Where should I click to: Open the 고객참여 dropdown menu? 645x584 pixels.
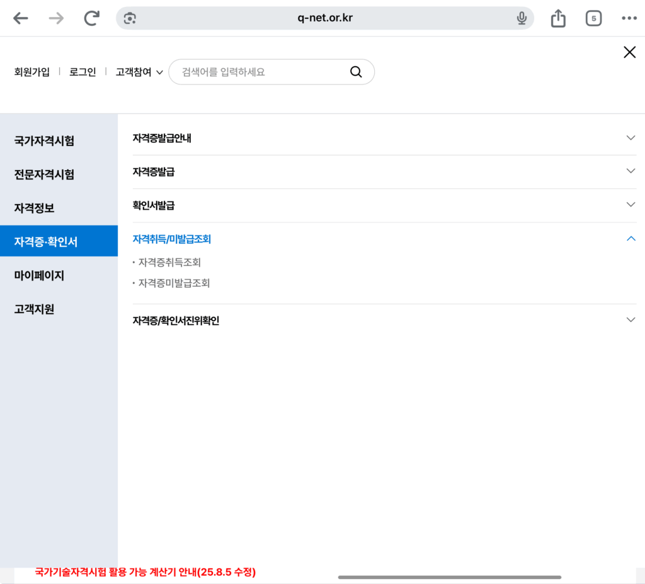tap(139, 72)
